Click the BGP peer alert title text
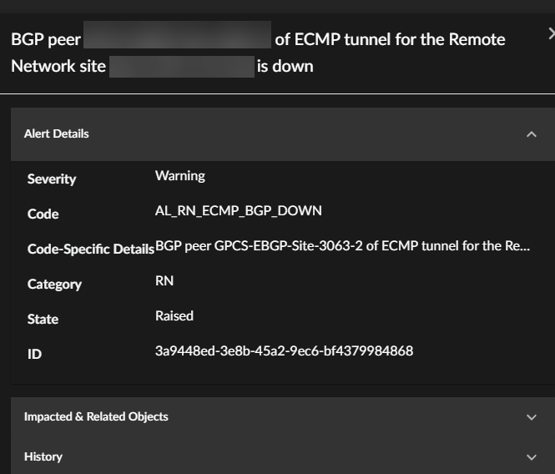The image size is (555, 474). (389, 39)
